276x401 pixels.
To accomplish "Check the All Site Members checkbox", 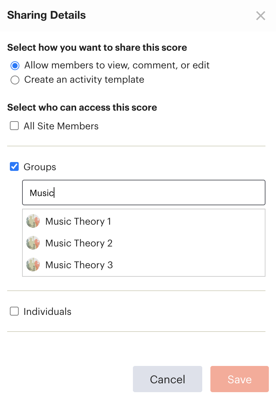I will tap(14, 126).
